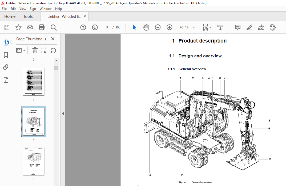This screenshot has width=286, height=186.
Task: Select the page 8 thumbnail
Action: coord(34,82)
